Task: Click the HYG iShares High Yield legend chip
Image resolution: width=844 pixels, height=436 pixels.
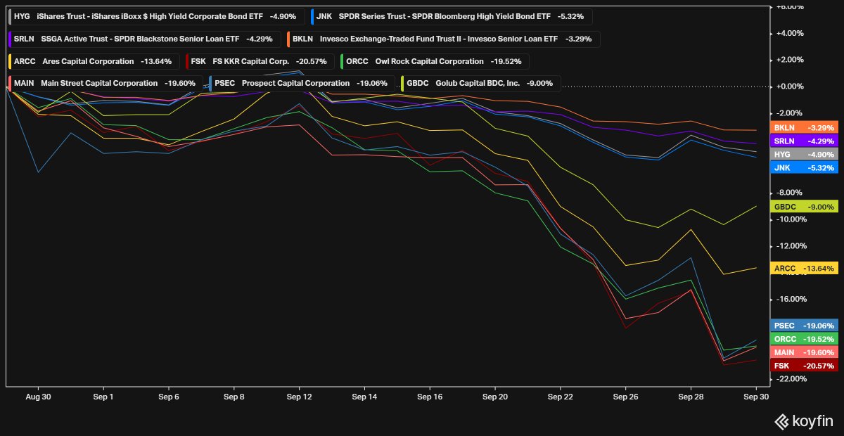Action: [157, 15]
